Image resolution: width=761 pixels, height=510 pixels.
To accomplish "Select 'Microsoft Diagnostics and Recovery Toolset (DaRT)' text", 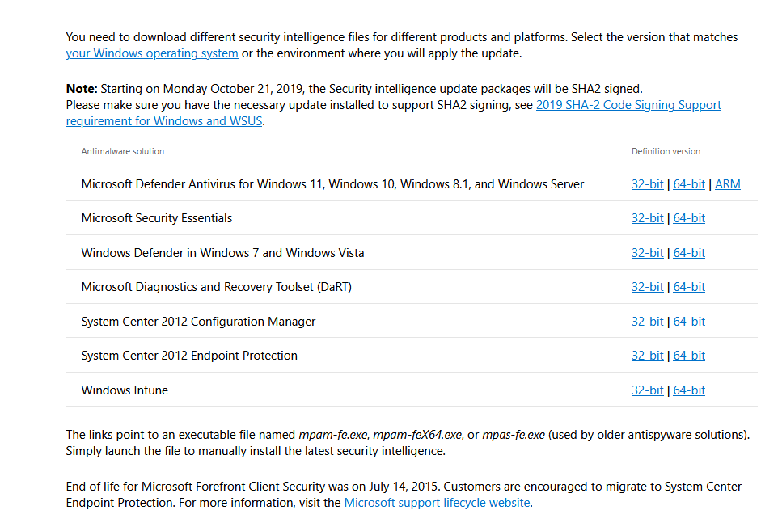I will [x=217, y=287].
